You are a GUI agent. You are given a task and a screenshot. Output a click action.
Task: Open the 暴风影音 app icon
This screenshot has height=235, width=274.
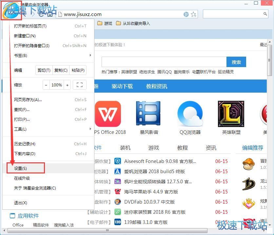148,113
